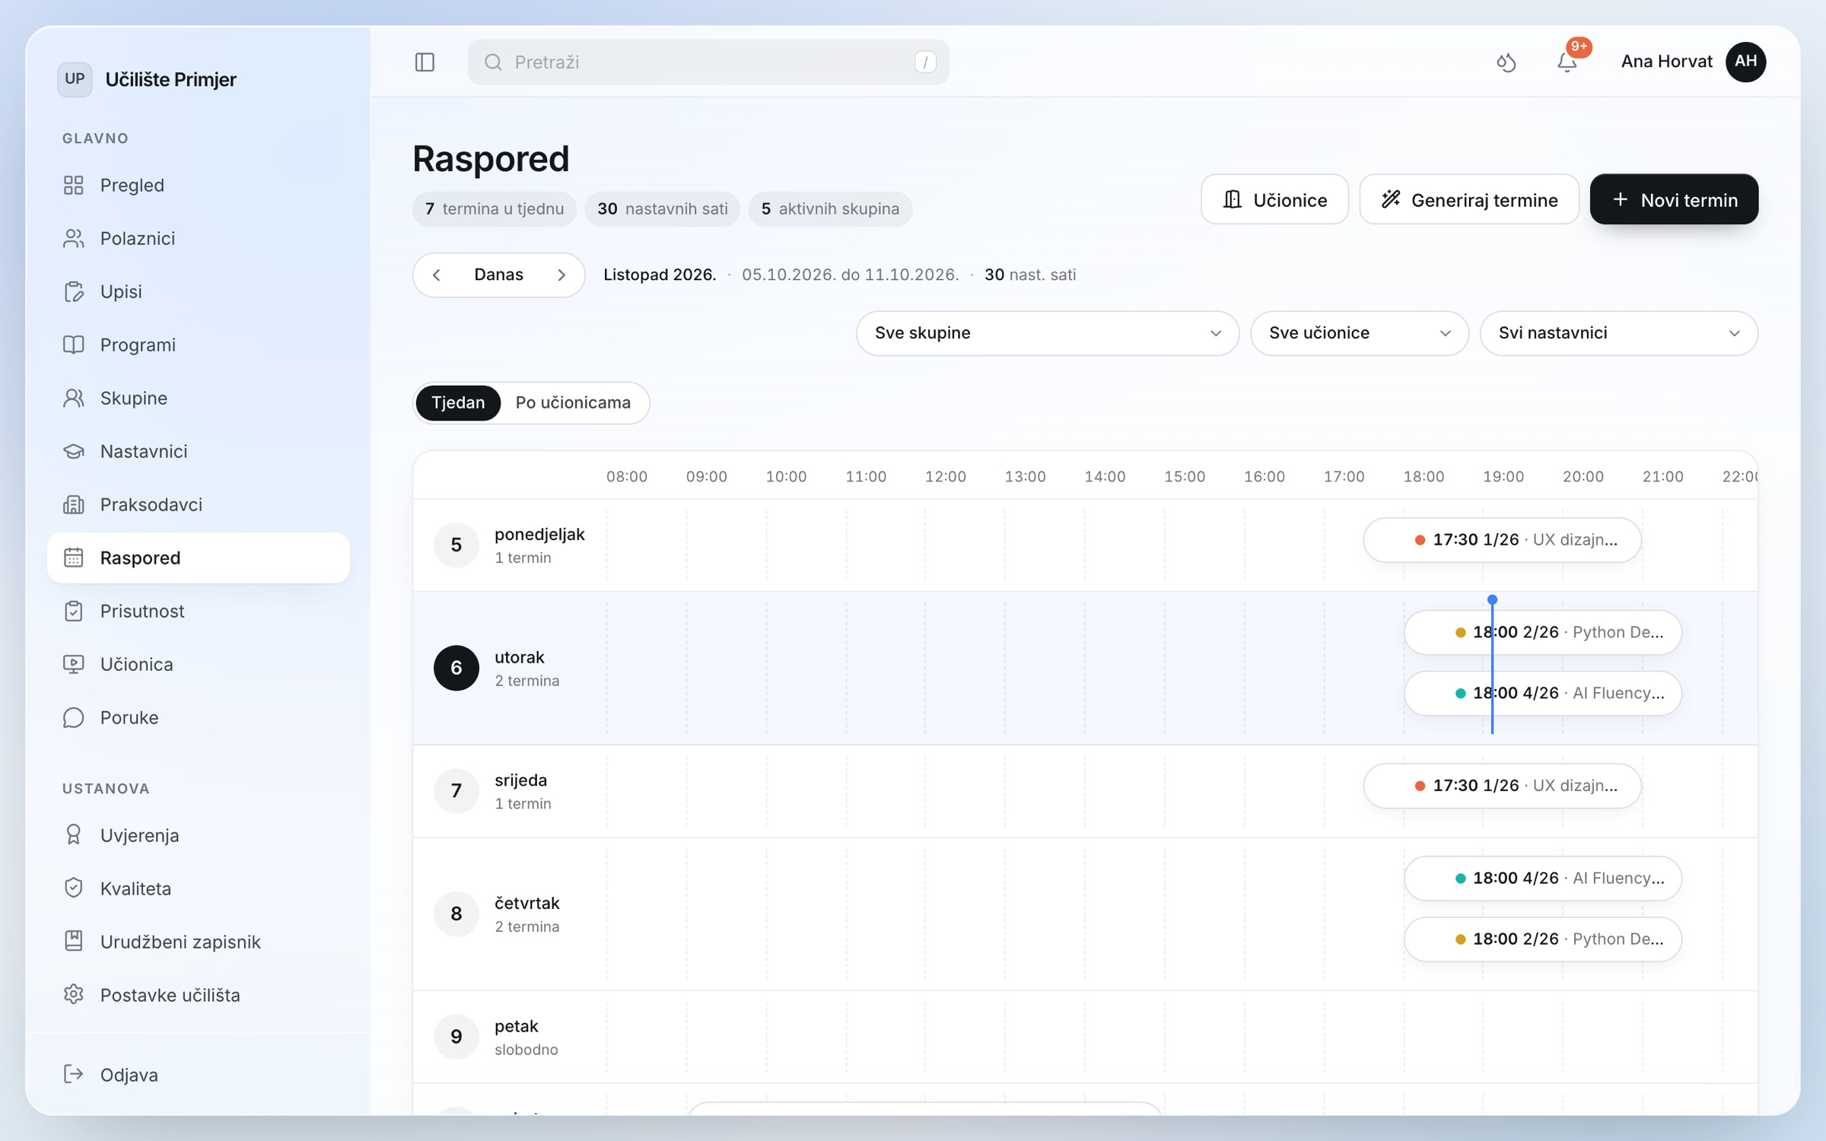
Task: Open Prisutnost page
Action: [198, 611]
